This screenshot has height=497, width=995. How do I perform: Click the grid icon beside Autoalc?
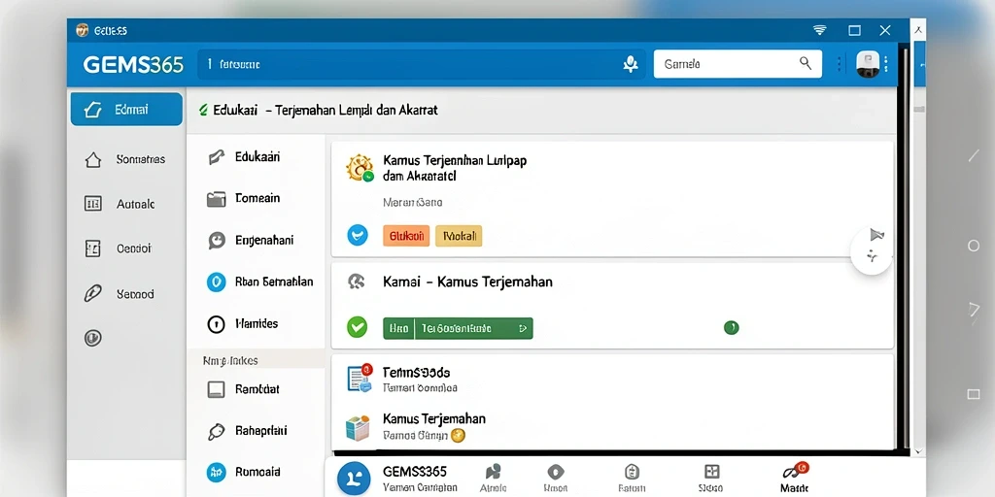point(92,204)
